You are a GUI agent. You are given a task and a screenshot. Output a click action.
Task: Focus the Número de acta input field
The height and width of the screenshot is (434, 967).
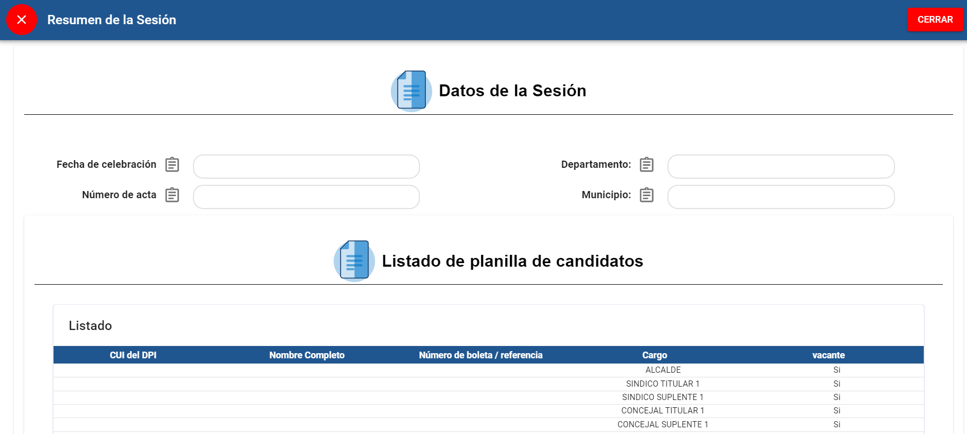306,197
